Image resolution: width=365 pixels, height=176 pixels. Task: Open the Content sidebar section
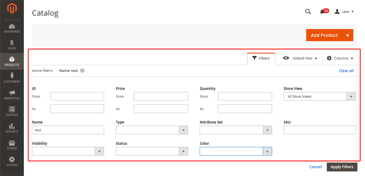click(x=12, y=112)
